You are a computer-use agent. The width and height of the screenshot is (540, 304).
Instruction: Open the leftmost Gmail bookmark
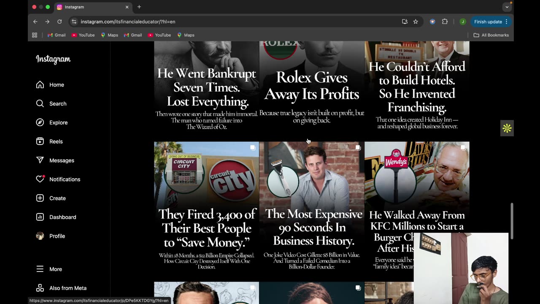click(x=57, y=35)
